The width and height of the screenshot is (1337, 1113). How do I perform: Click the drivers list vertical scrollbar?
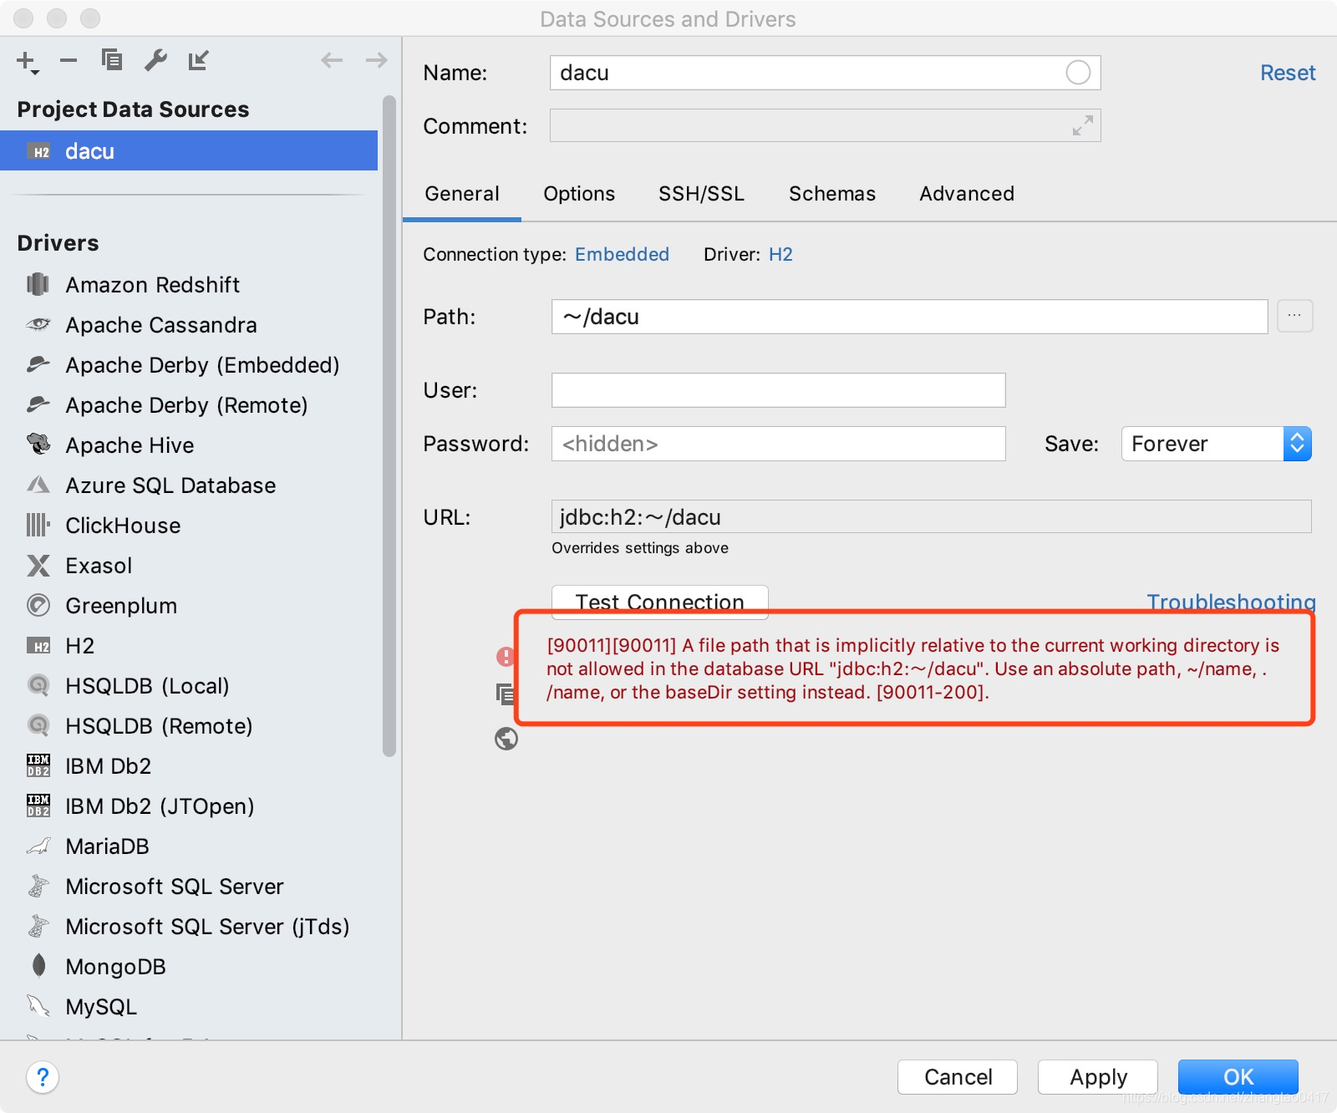click(x=389, y=426)
